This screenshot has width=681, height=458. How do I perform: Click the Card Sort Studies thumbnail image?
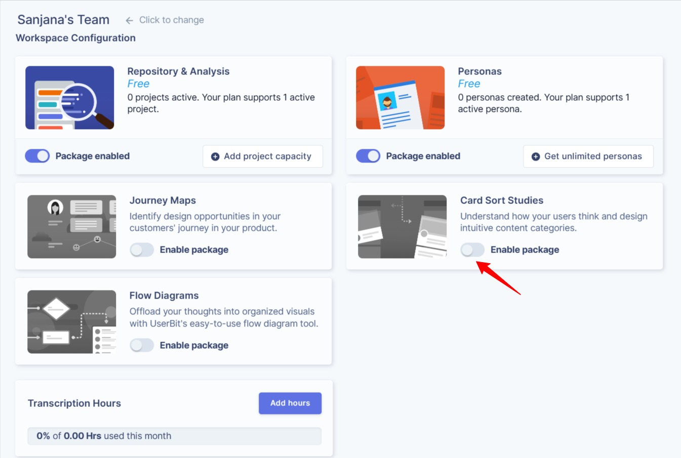(402, 226)
